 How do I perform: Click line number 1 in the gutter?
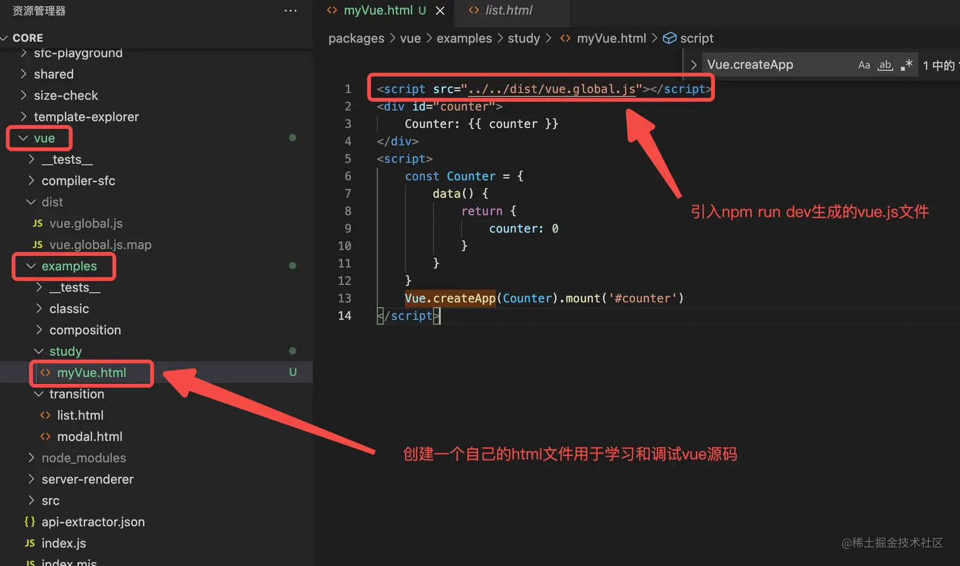click(x=348, y=89)
